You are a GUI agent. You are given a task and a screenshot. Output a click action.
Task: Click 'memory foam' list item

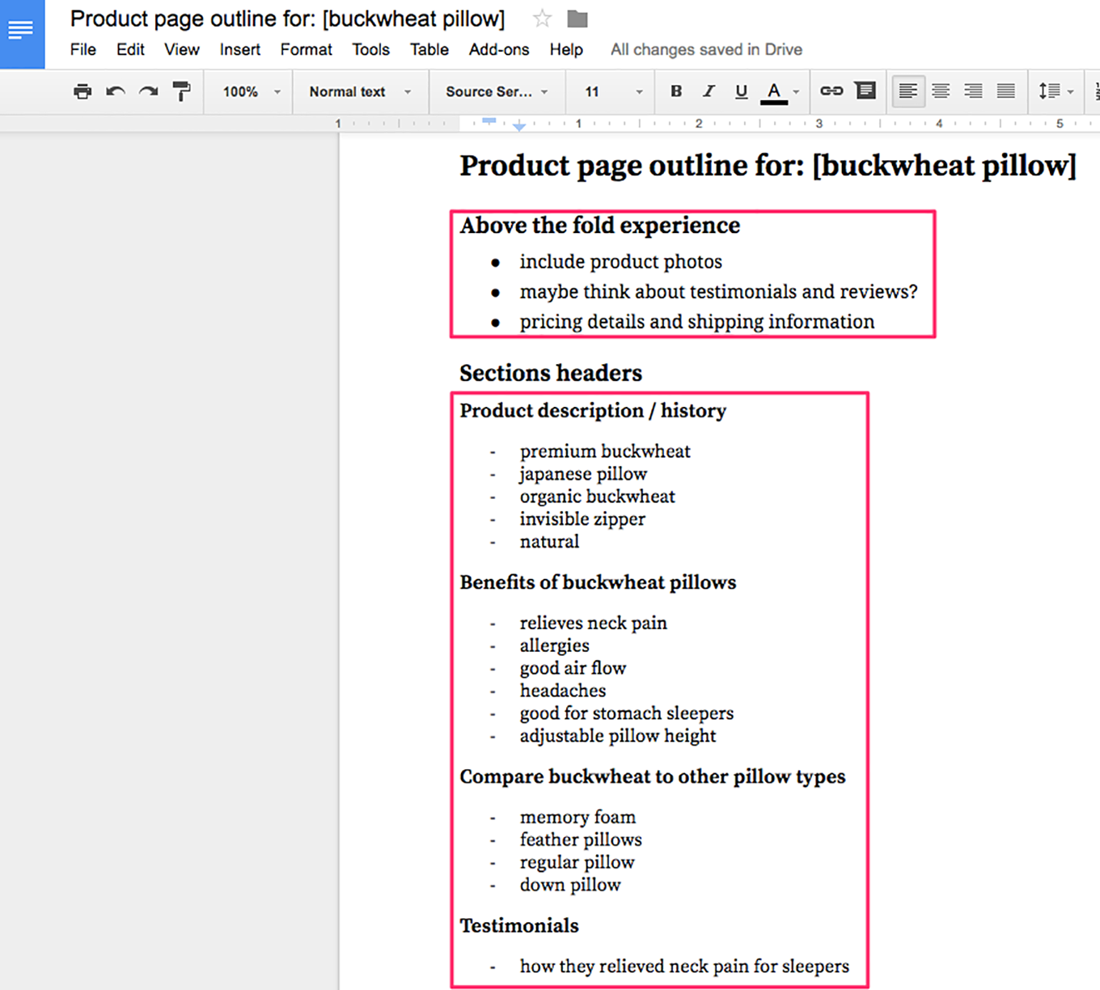tap(577, 817)
